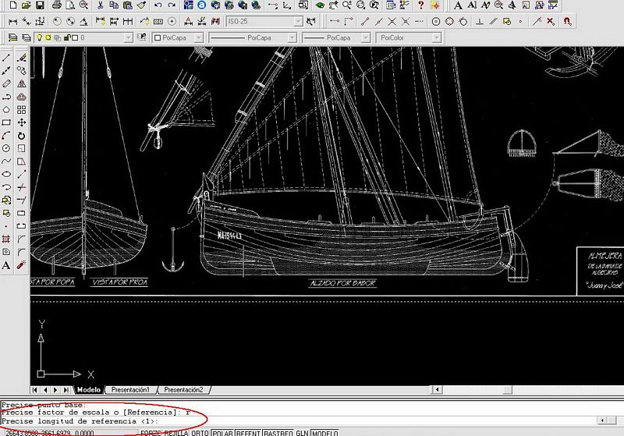Open the PorCapa color control dropdown
This screenshot has width=624, height=436.
tap(199, 37)
